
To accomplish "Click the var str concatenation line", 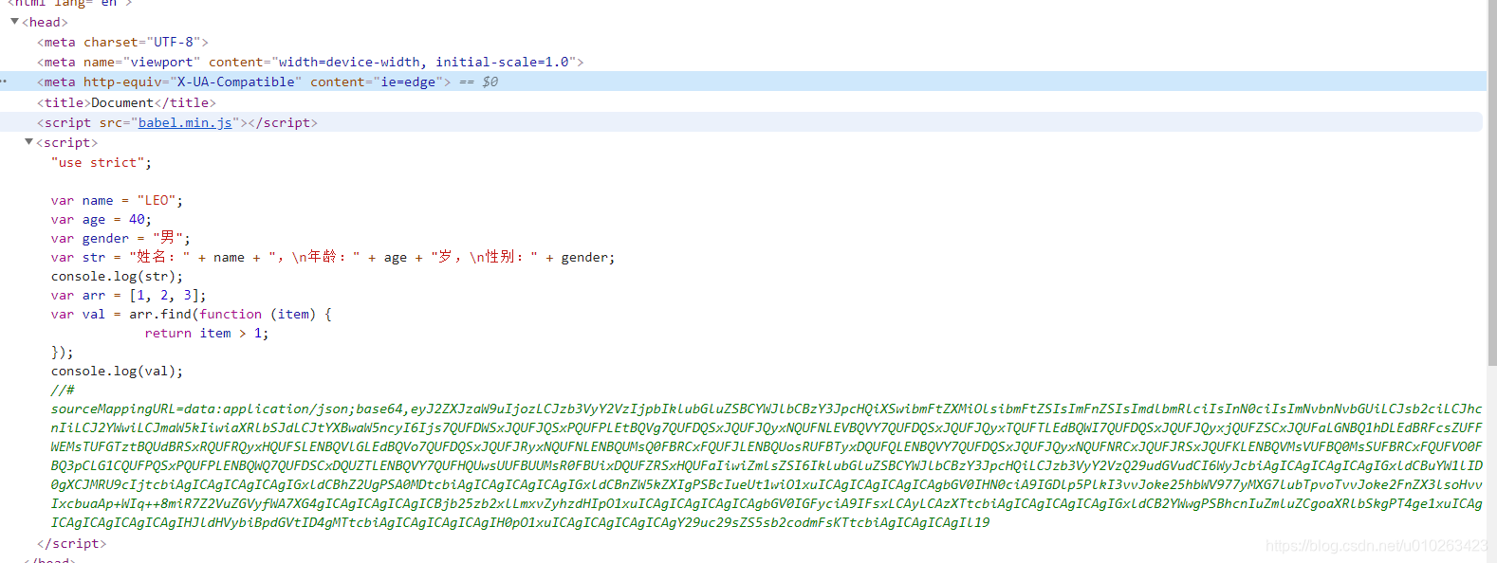I will [333, 257].
